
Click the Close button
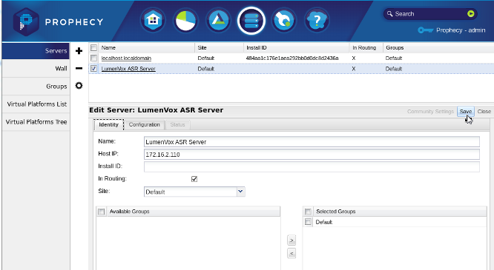[484, 111]
